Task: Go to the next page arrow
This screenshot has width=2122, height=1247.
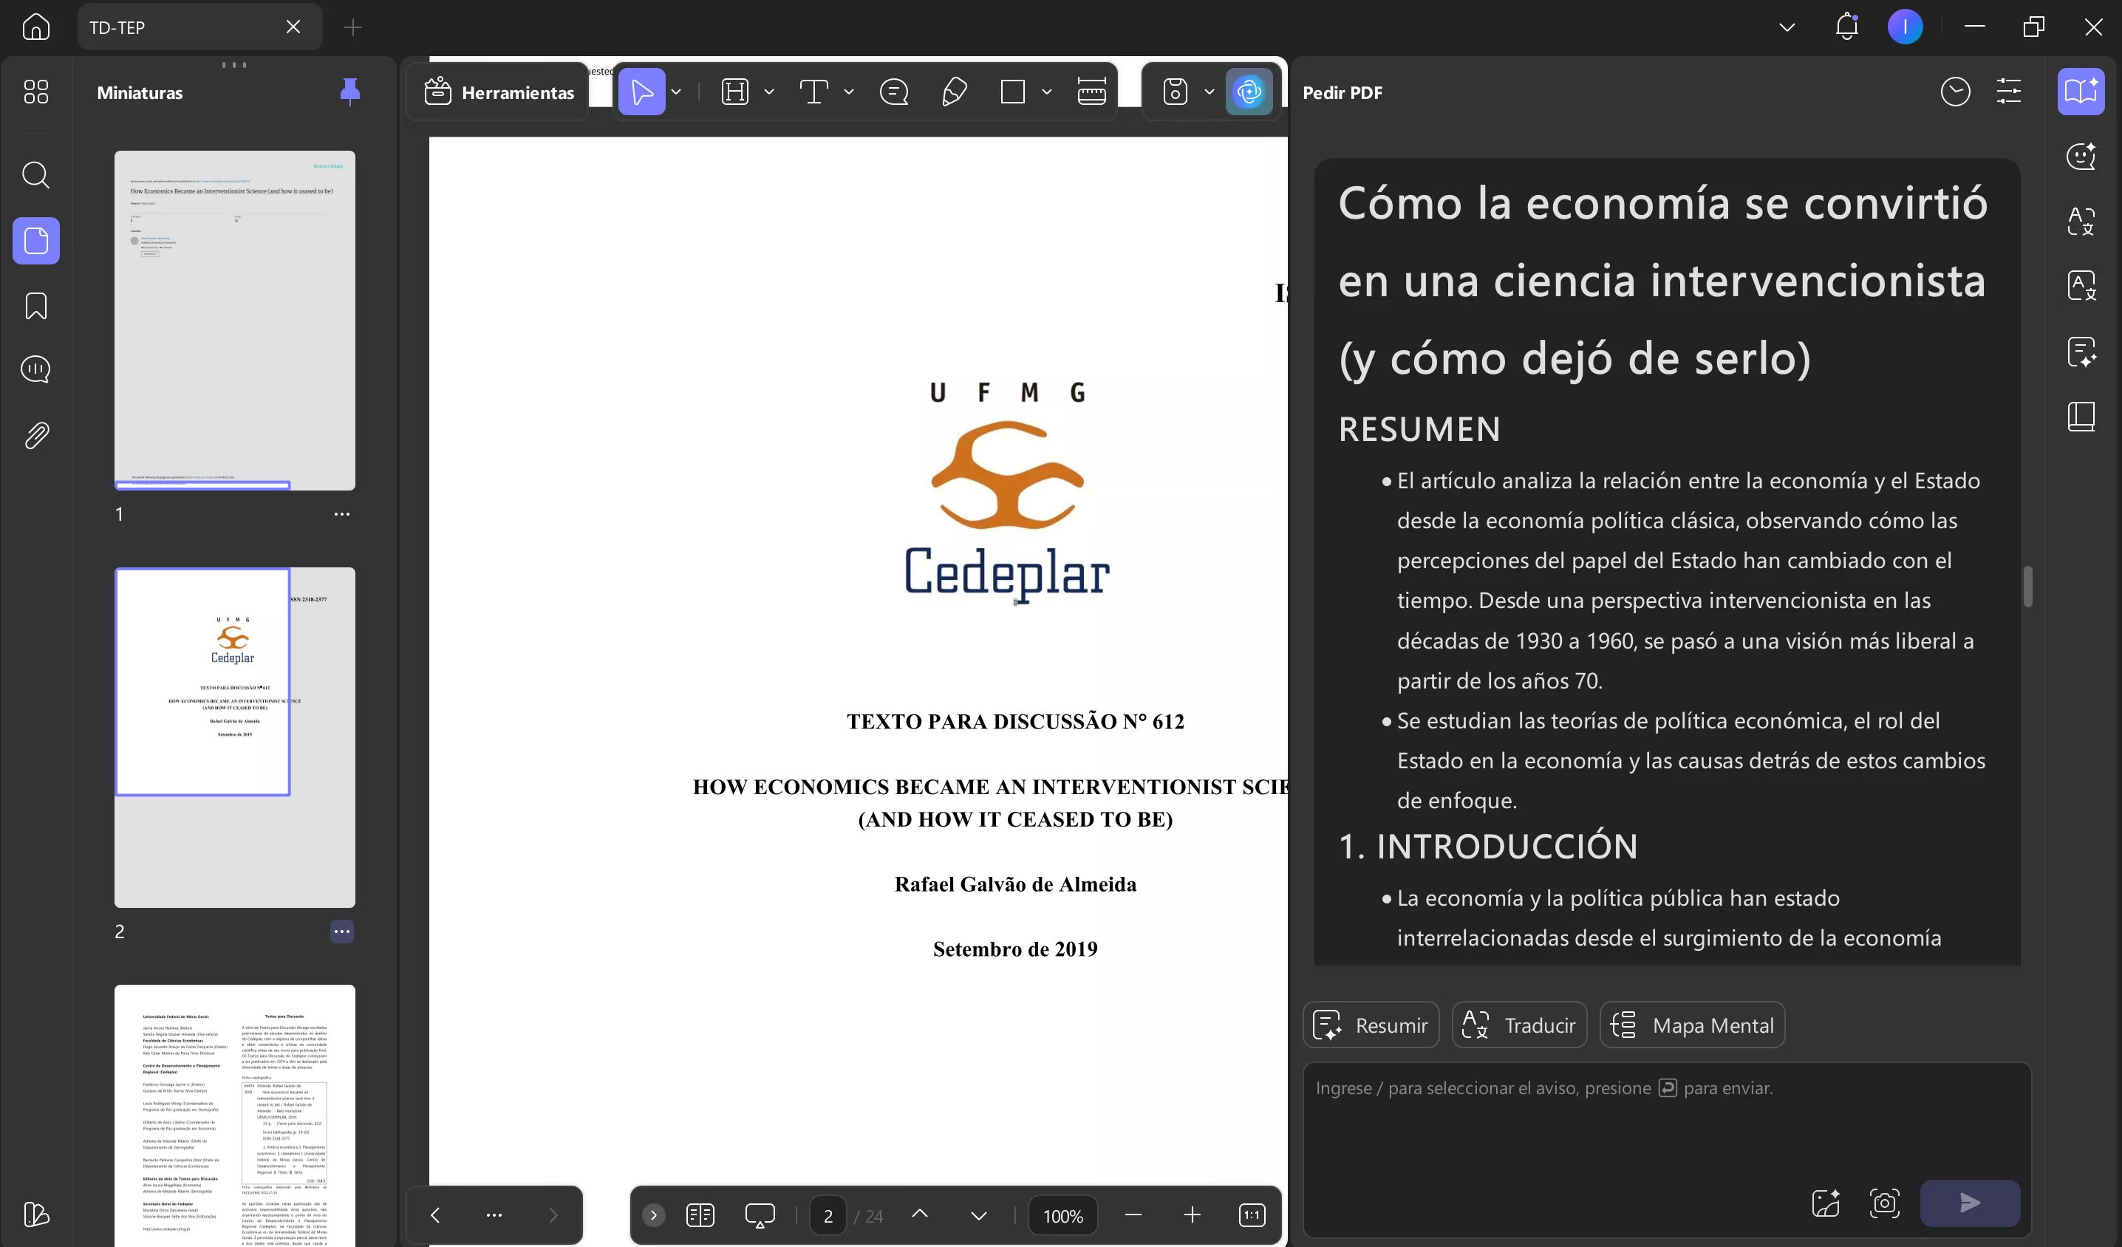Action: pos(978,1215)
